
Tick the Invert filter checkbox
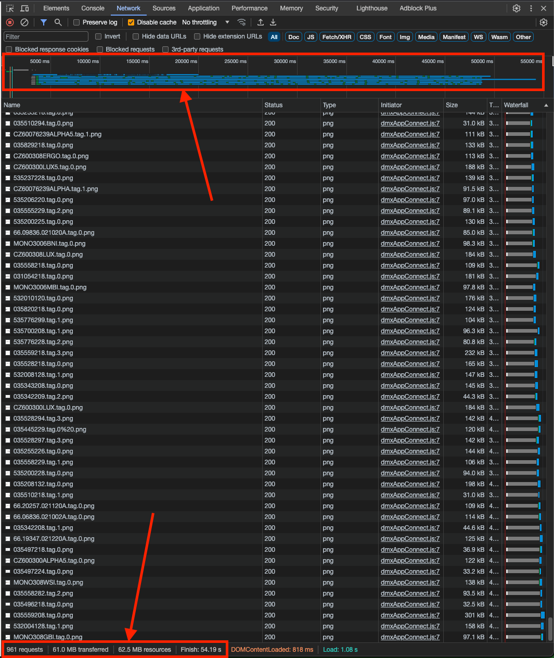pos(98,36)
